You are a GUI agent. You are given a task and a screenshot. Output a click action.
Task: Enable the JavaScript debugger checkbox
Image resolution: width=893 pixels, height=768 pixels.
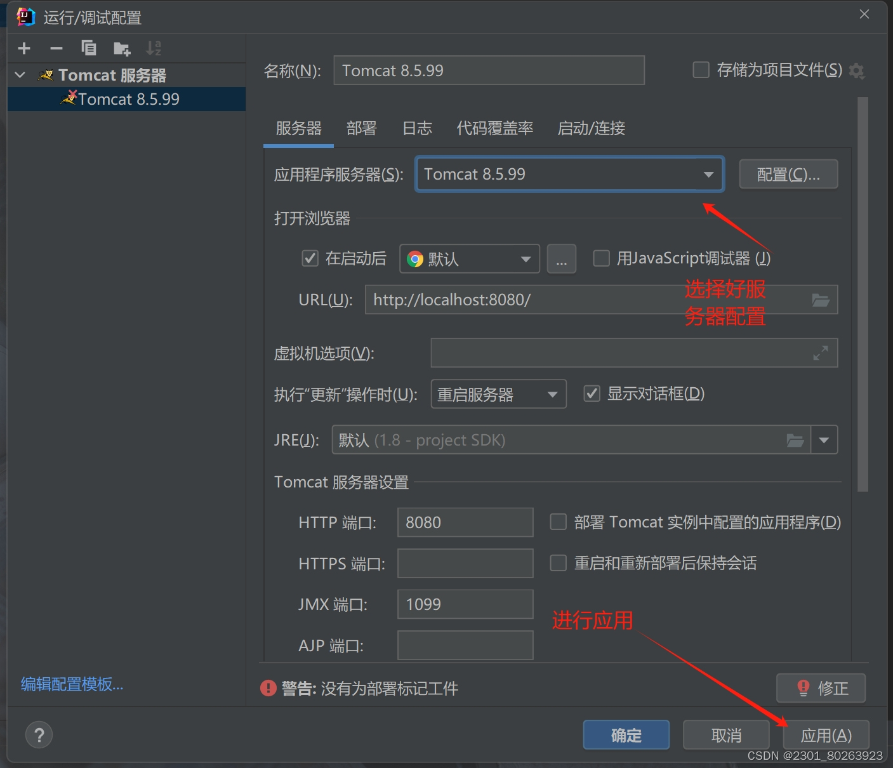(601, 258)
